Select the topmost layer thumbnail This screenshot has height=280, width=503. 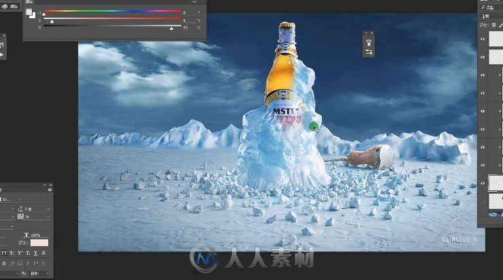pos(496,39)
